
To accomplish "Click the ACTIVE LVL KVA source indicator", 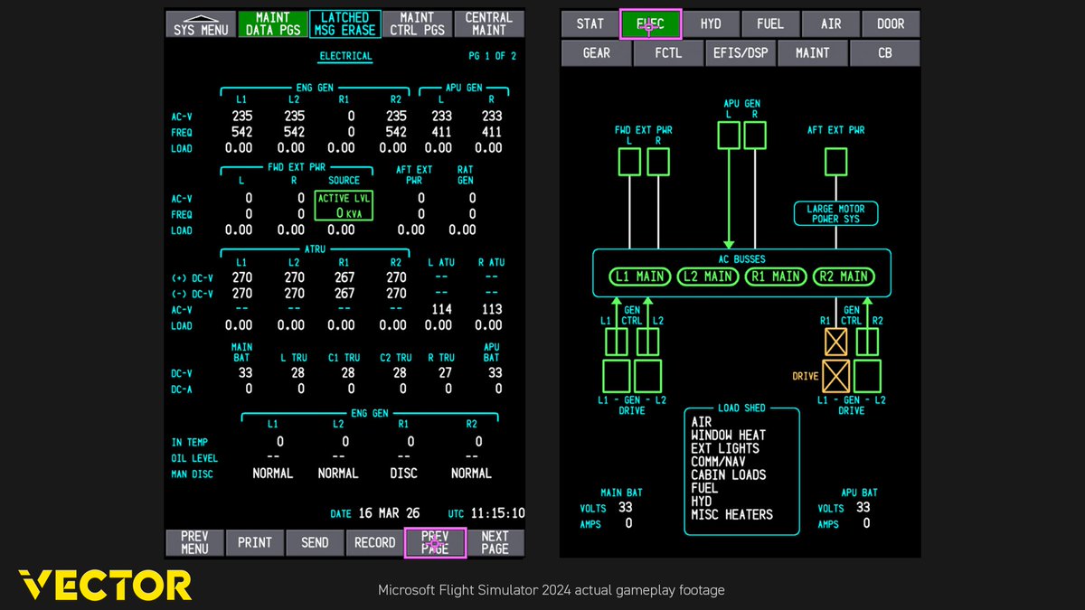I will coord(343,206).
